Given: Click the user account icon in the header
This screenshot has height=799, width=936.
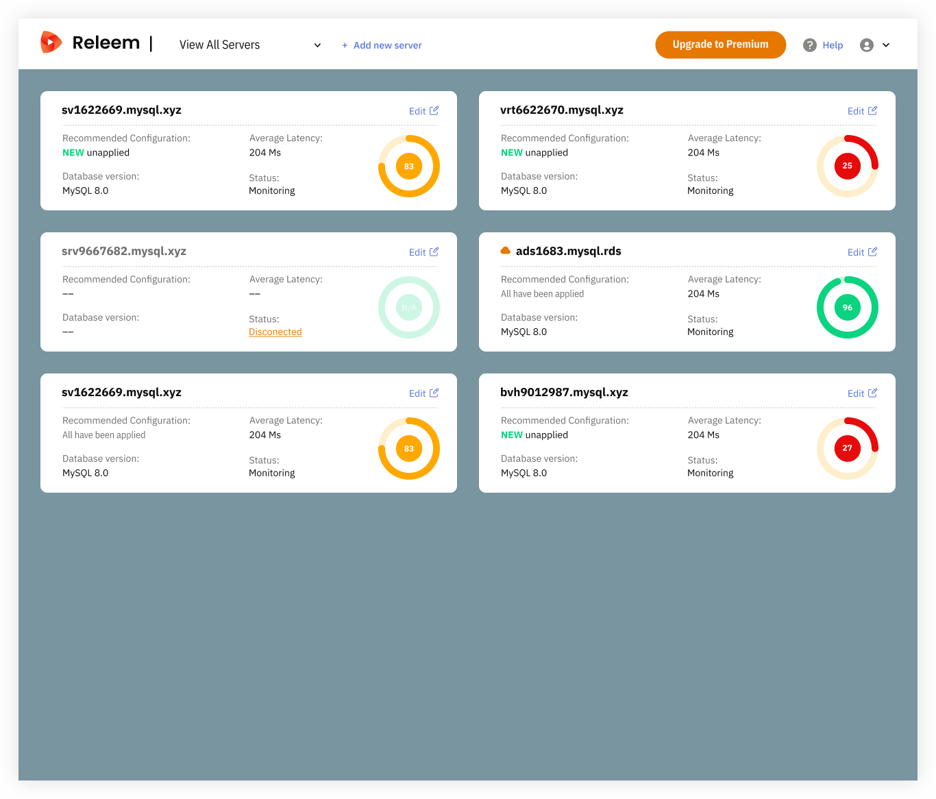Looking at the screenshot, I should [866, 45].
